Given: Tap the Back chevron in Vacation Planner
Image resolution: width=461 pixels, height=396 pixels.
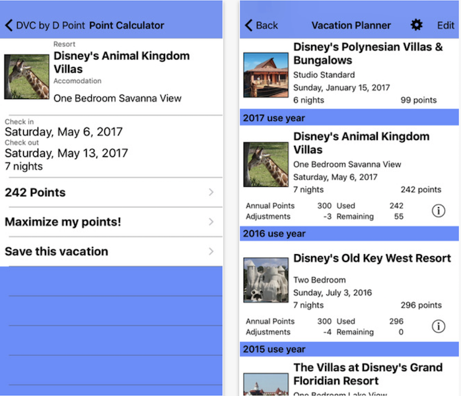Looking at the screenshot, I should [x=248, y=25].
